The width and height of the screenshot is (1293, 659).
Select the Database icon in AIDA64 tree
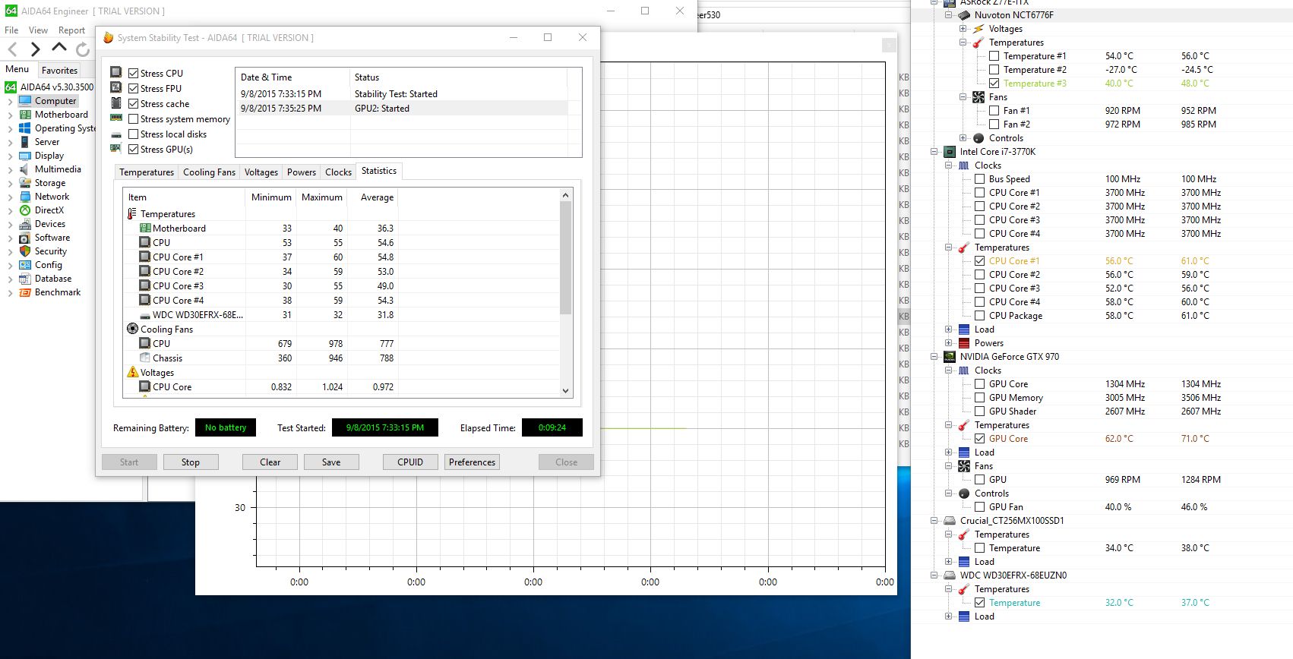25,279
